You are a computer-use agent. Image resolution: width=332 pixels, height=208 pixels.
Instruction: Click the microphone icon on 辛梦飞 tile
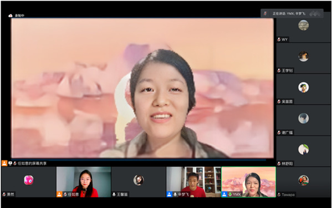(175, 194)
